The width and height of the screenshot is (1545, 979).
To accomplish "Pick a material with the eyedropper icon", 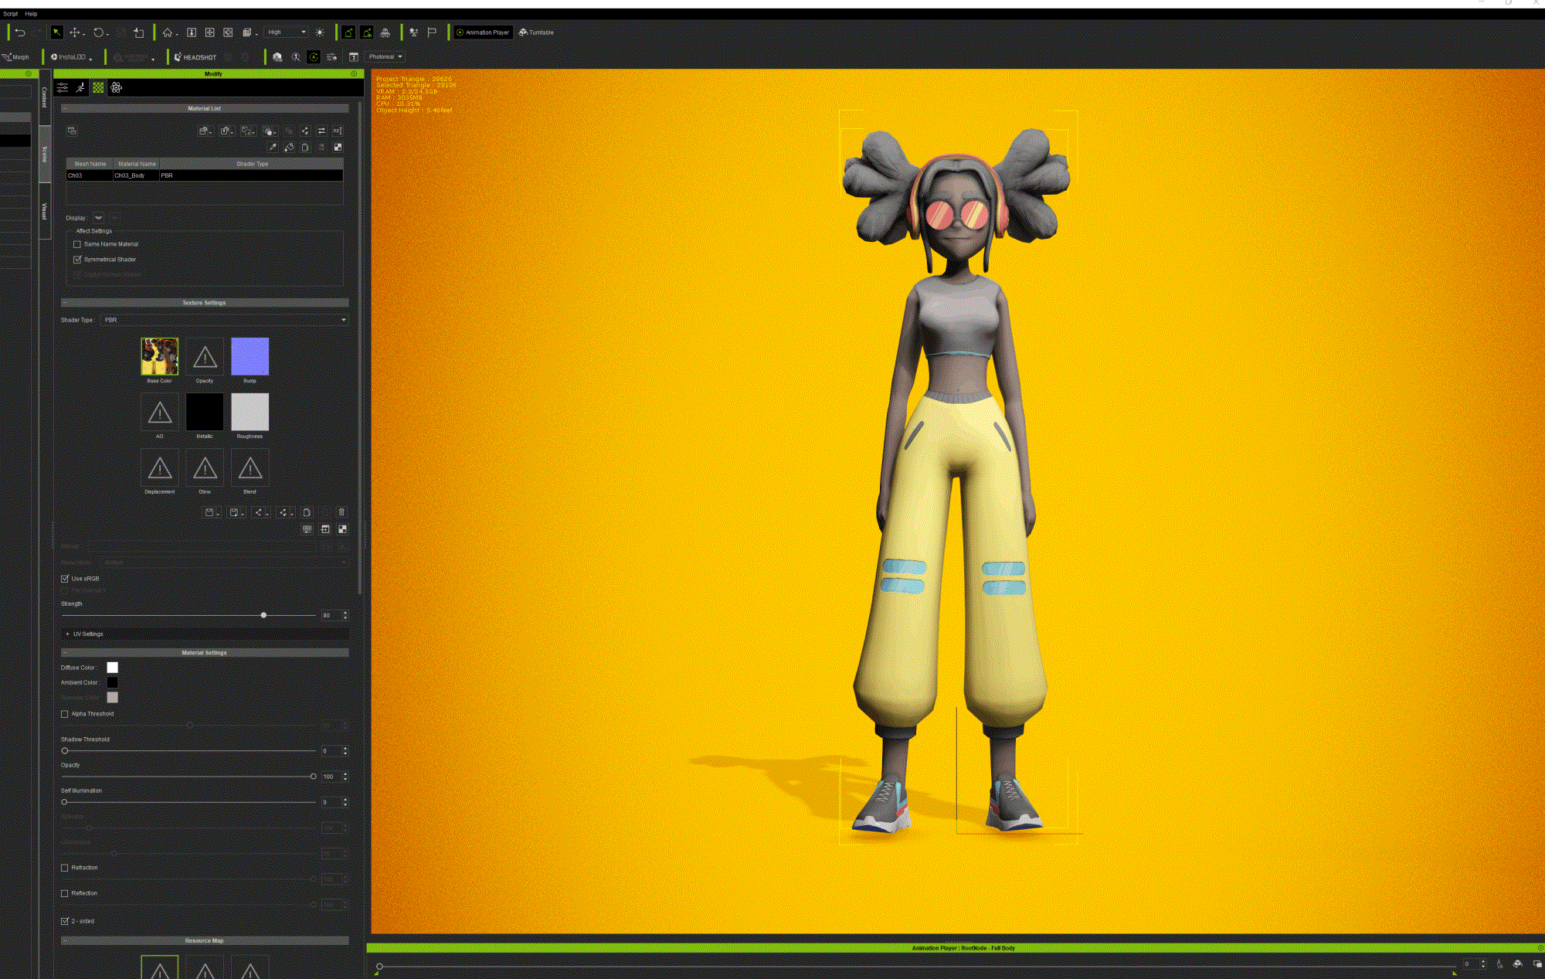I will (273, 147).
